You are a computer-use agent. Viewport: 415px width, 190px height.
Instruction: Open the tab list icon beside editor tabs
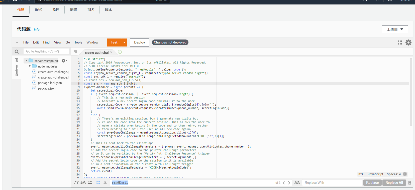coord(75,52)
